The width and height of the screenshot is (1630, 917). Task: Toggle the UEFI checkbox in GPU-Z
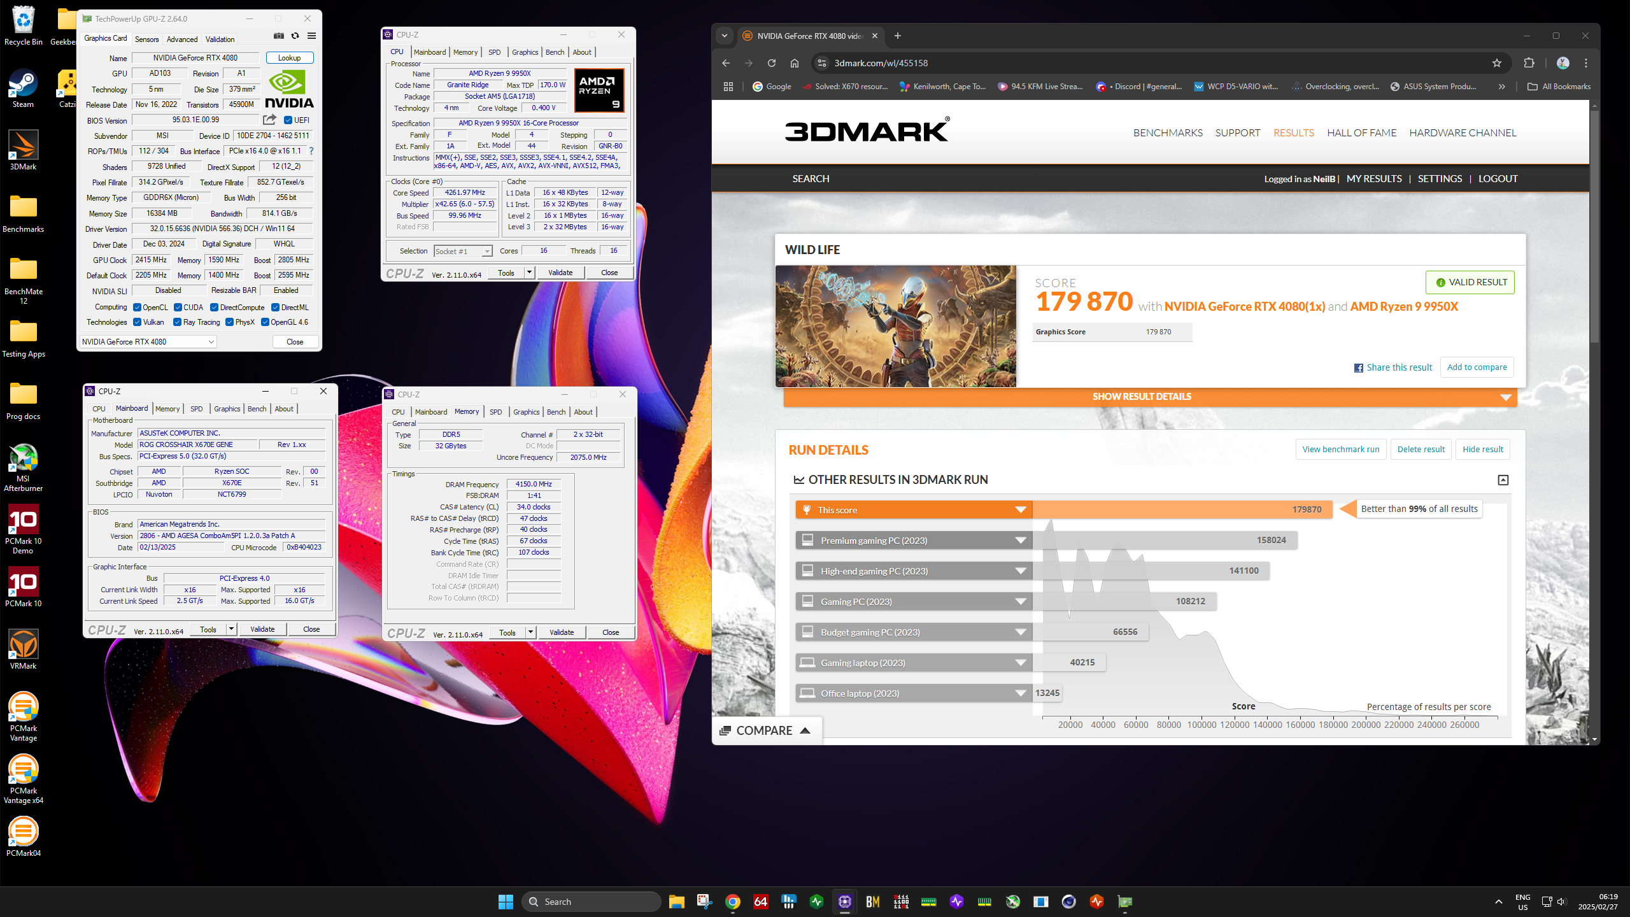[x=288, y=120]
